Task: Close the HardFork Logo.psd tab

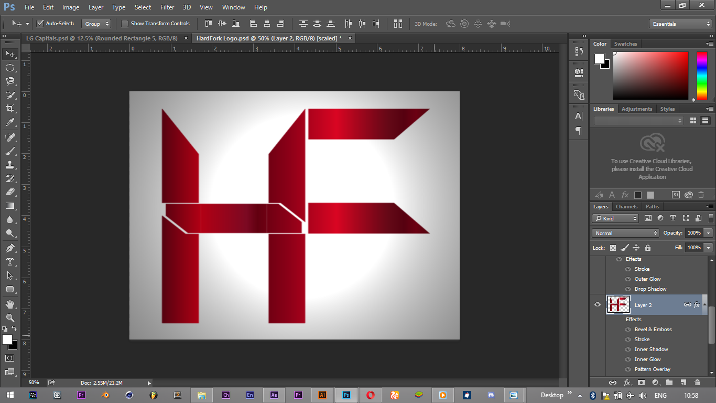Action: (350, 38)
